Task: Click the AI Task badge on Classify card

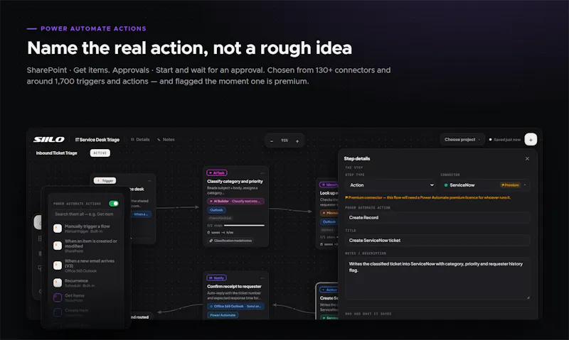Action: tap(217, 173)
